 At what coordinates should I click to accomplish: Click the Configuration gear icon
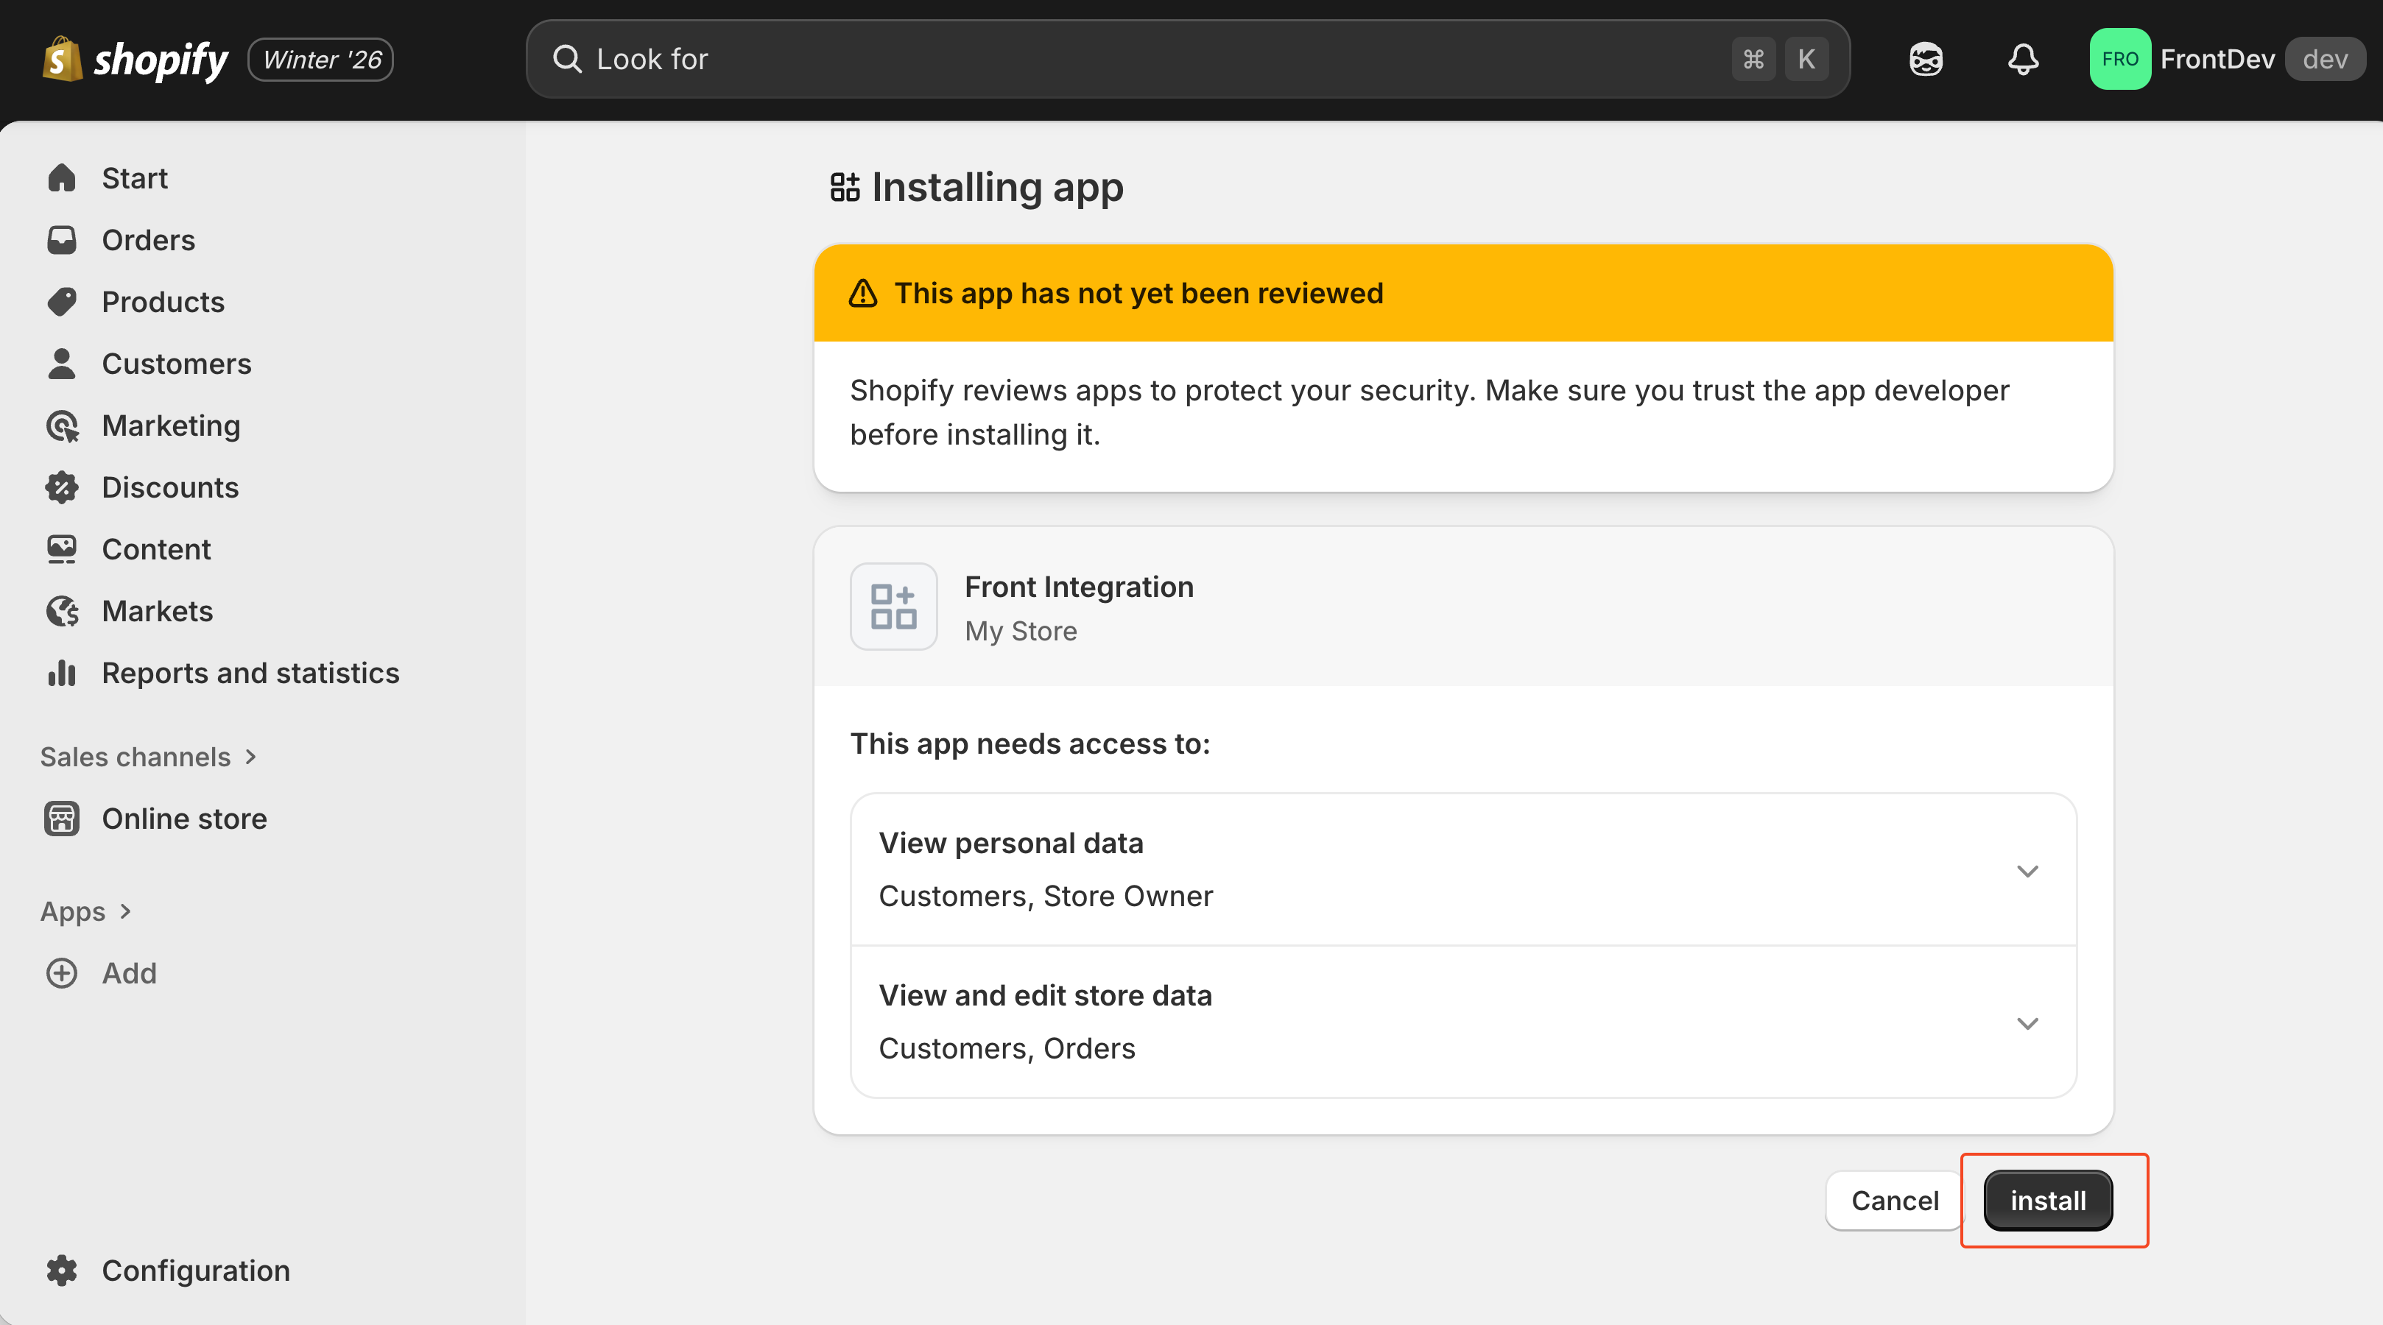pyautogui.click(x=62, y=1271)
